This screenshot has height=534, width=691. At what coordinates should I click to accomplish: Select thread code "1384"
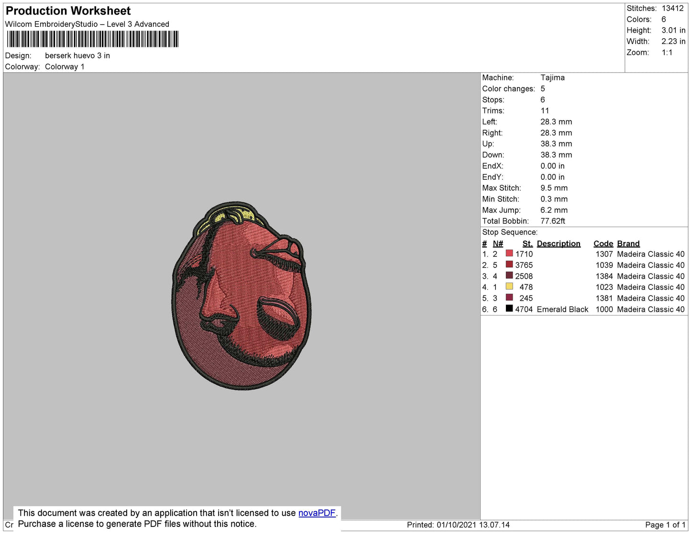(x=604, y=276)
